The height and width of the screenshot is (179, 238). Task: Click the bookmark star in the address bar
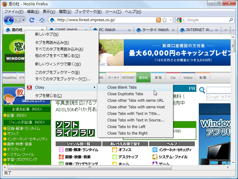pyautogui.click(x=164, y=20)
